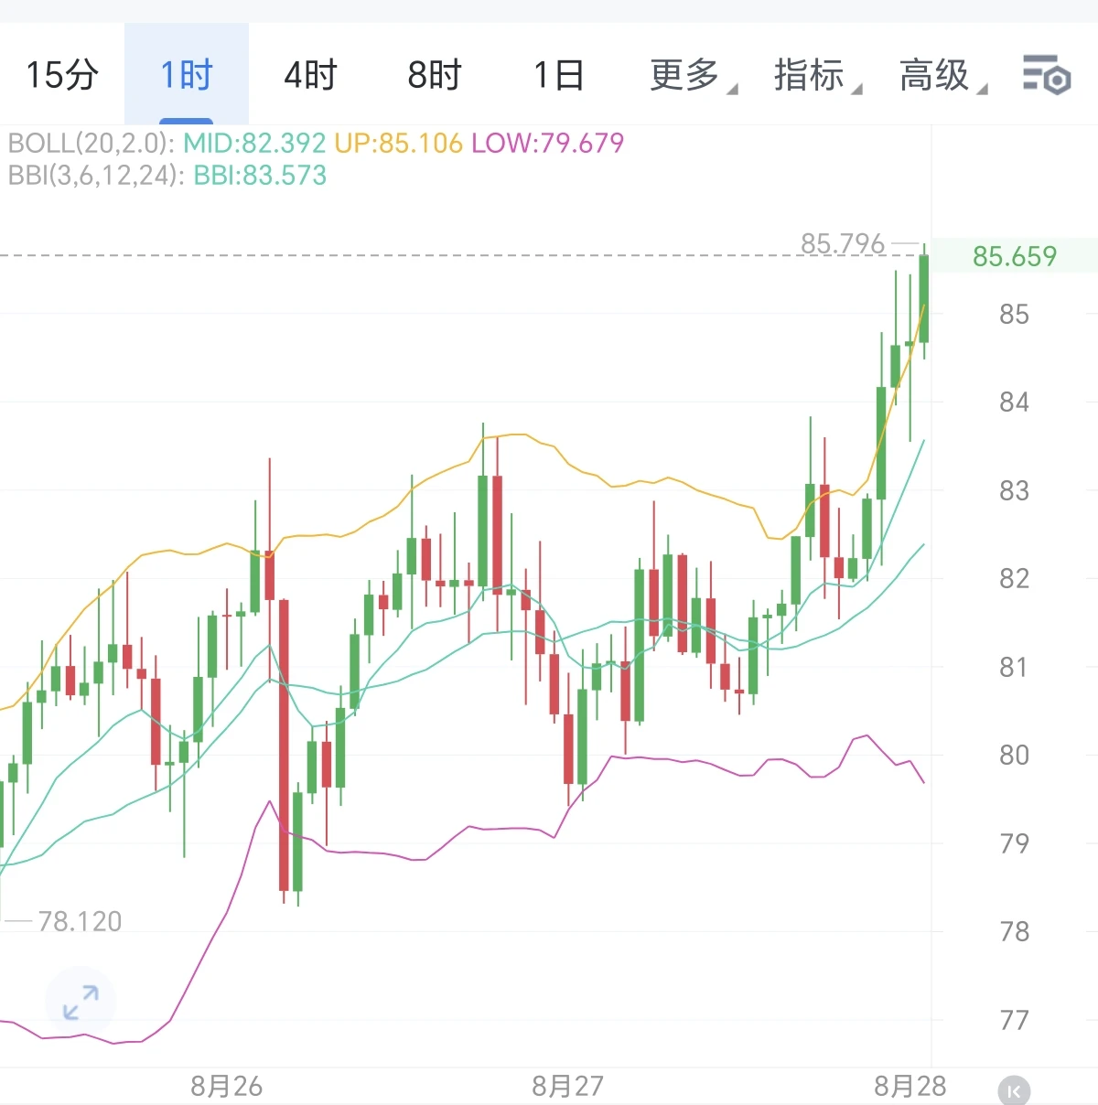1098x1105 pixels.
Task: Click the LOW:79.679 value
Action: pyautogui.click(x=547, y=143)
